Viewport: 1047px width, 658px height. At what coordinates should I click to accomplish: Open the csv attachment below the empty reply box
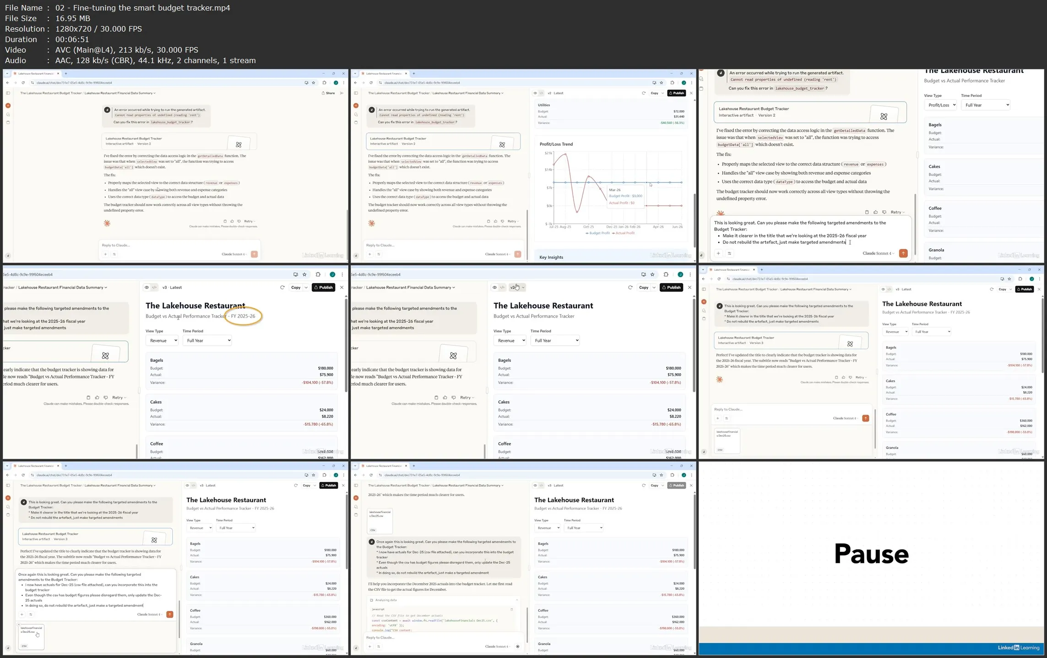[727, 441]
